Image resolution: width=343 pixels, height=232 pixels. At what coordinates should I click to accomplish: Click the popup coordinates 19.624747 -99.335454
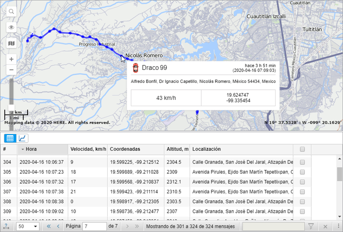(238, 98)
